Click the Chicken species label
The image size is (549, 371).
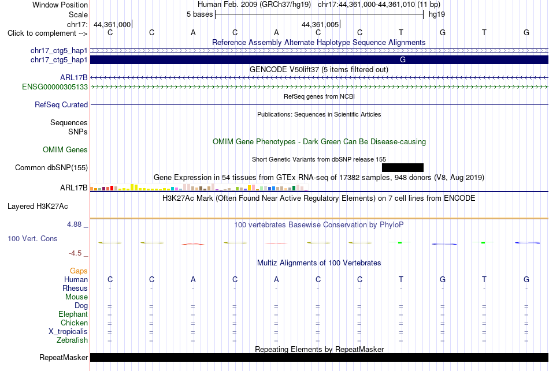[x=74, y=323]
